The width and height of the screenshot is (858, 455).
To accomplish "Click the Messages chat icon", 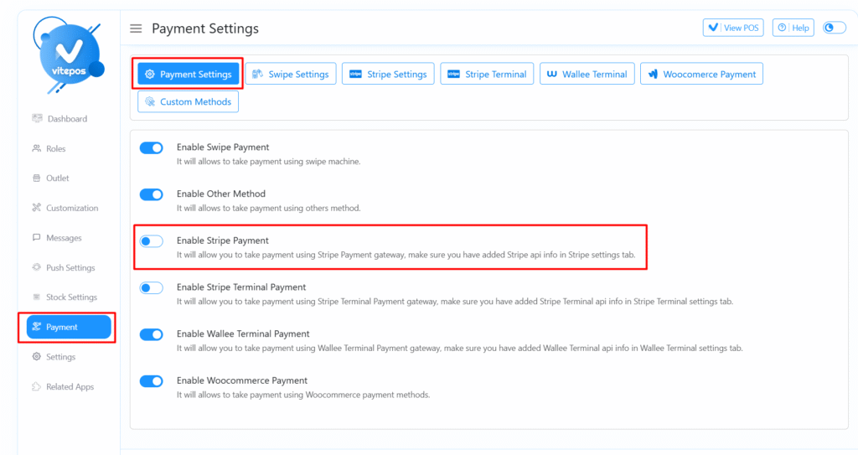I will tap(37, 238).
